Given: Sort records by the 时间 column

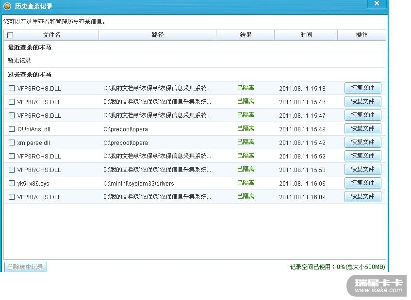Looking at the screenshot, I should 306,35.
